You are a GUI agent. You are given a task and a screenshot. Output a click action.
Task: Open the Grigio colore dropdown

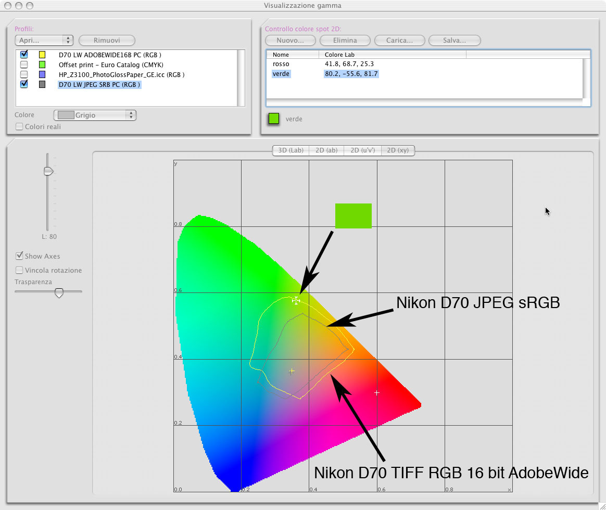(95, 115)
